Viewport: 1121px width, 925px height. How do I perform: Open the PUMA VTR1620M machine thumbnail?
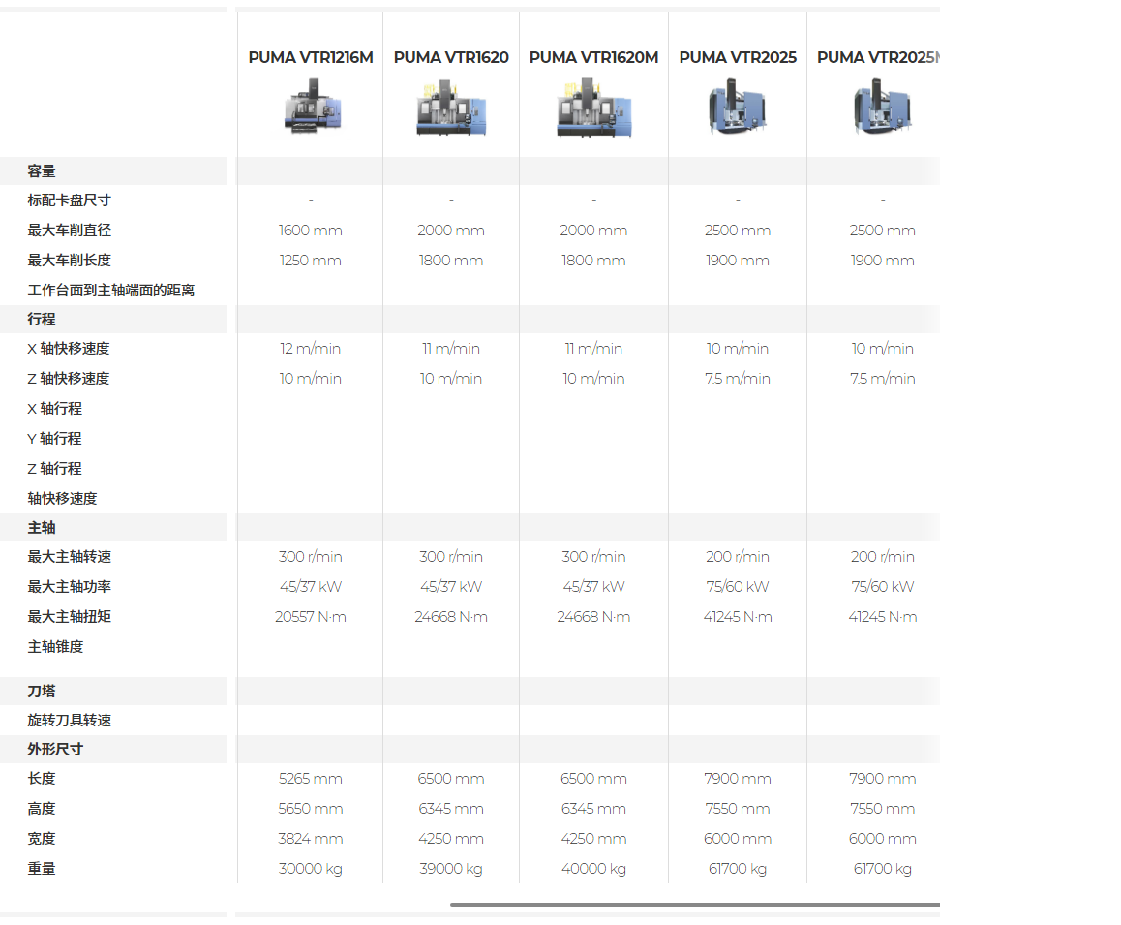click(x=594, y=108)
